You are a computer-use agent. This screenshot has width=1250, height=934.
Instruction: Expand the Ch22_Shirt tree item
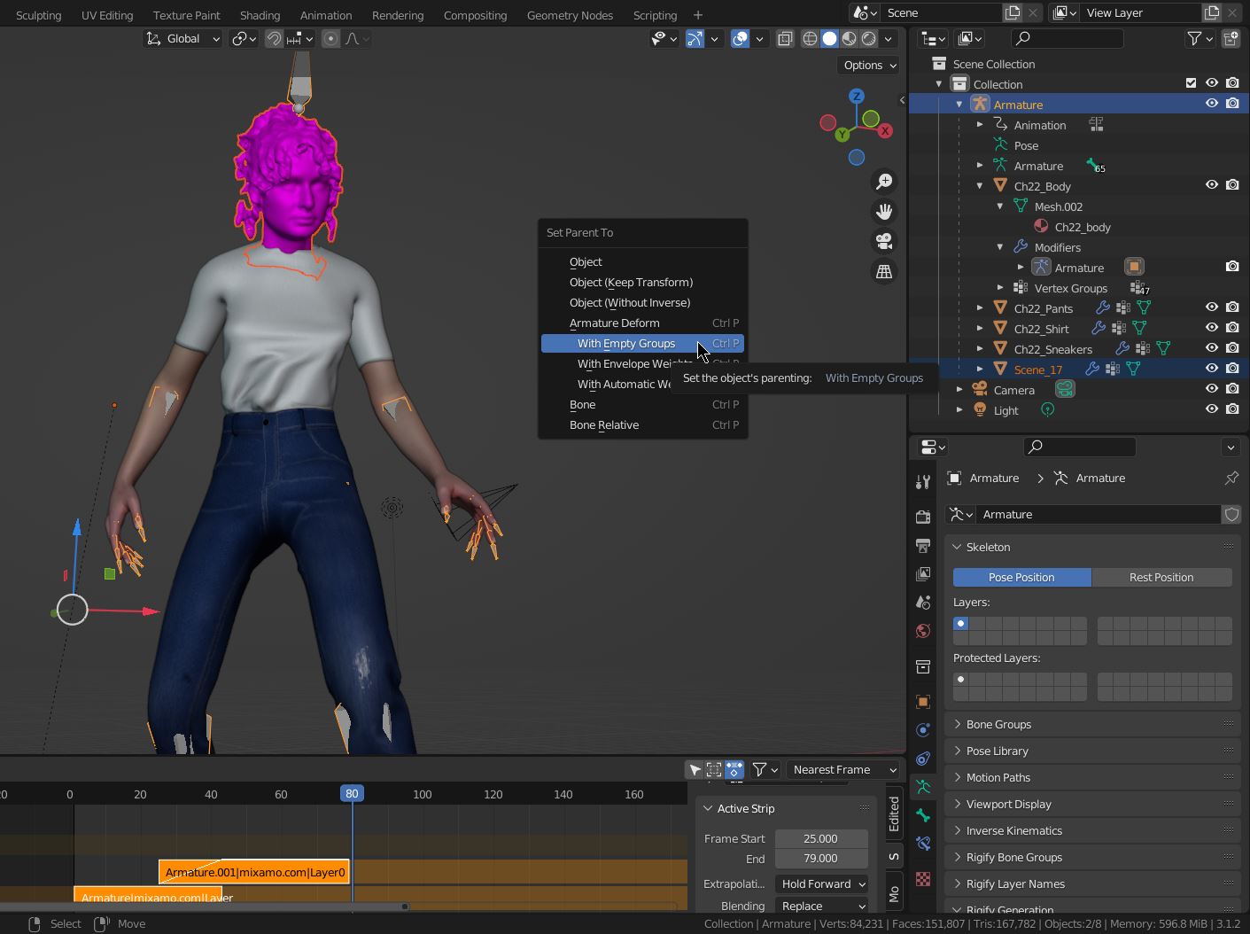tap(980, 328)
